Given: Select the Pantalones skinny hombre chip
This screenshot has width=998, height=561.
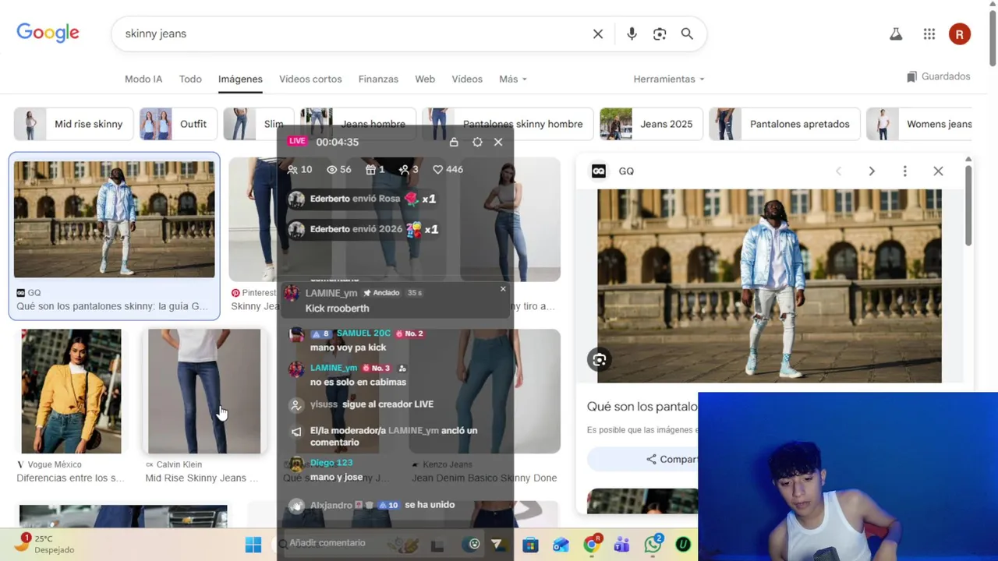Looking at the screenshot, I should [507, 124].
